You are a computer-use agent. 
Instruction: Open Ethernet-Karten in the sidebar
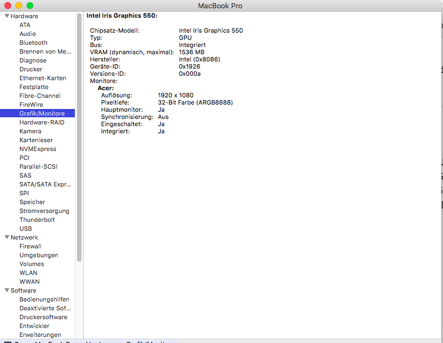point(43,78)
